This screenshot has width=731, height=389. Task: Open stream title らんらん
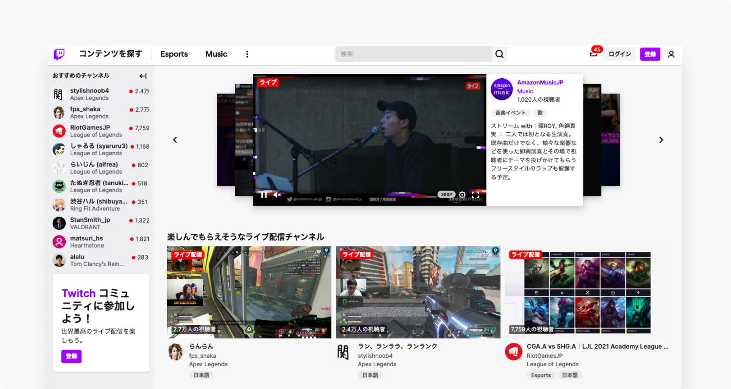tap(201, 346)
